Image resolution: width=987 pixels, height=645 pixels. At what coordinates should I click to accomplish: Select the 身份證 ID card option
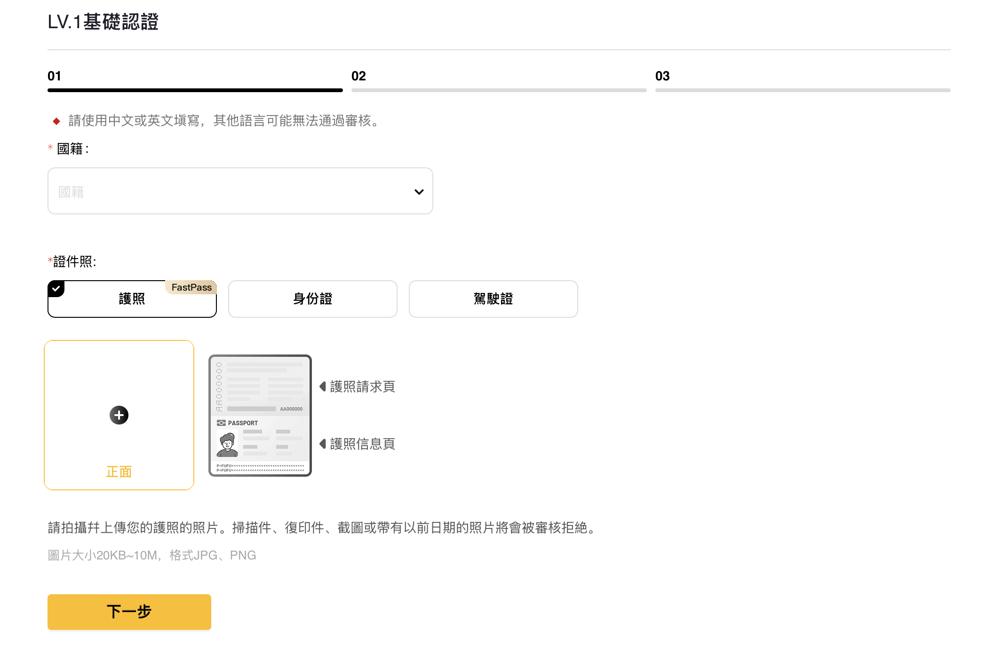[313, 299]
